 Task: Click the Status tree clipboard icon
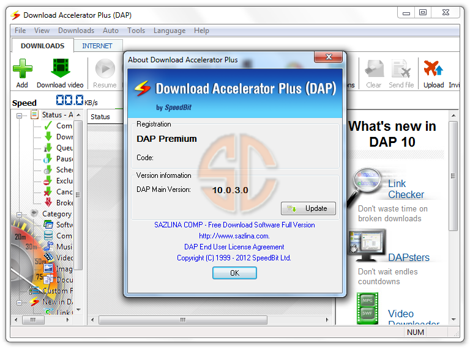click(x=35, y=115)
